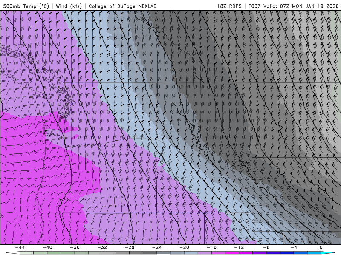341x255 pixels.
Task: Click the -24 colorbar label
Action: coord(157,247)
